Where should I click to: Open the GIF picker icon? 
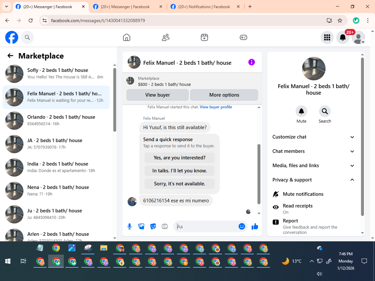[x=164, y=226]
